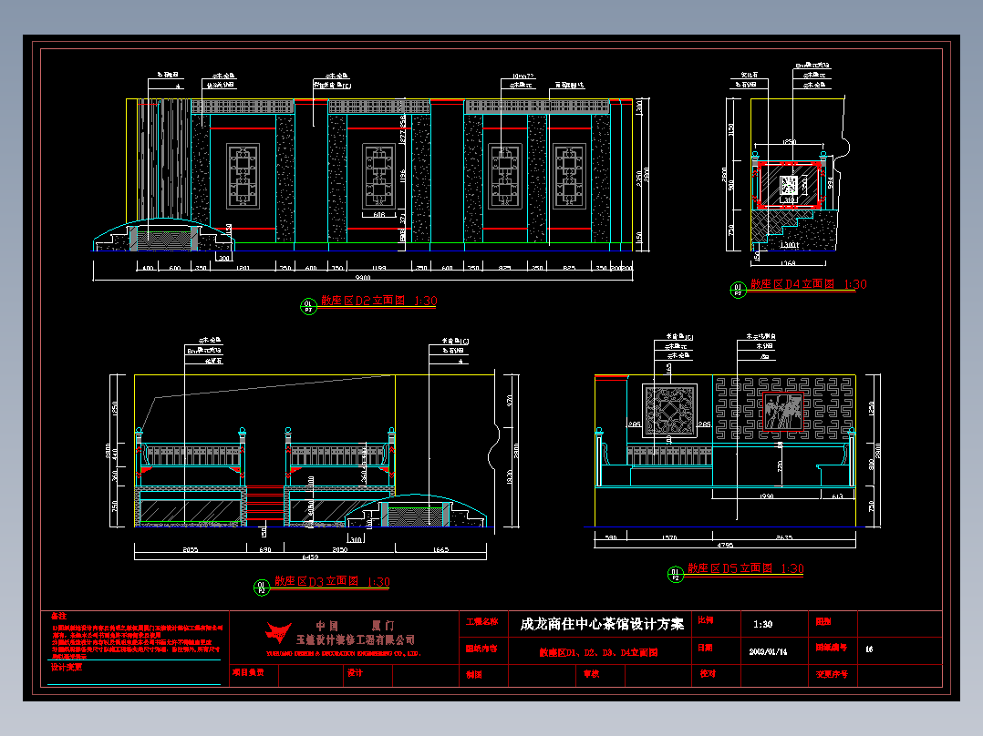
Task: Click the red company logo in title block
Action: point(278,633)
